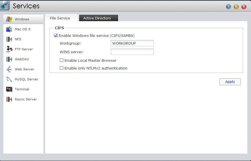Click the Windows flag icon in sidebar

click(x=9, y=19)
